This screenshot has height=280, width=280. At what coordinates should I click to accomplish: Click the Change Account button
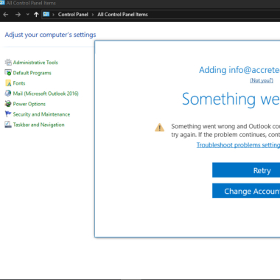[x=246, y=191]
